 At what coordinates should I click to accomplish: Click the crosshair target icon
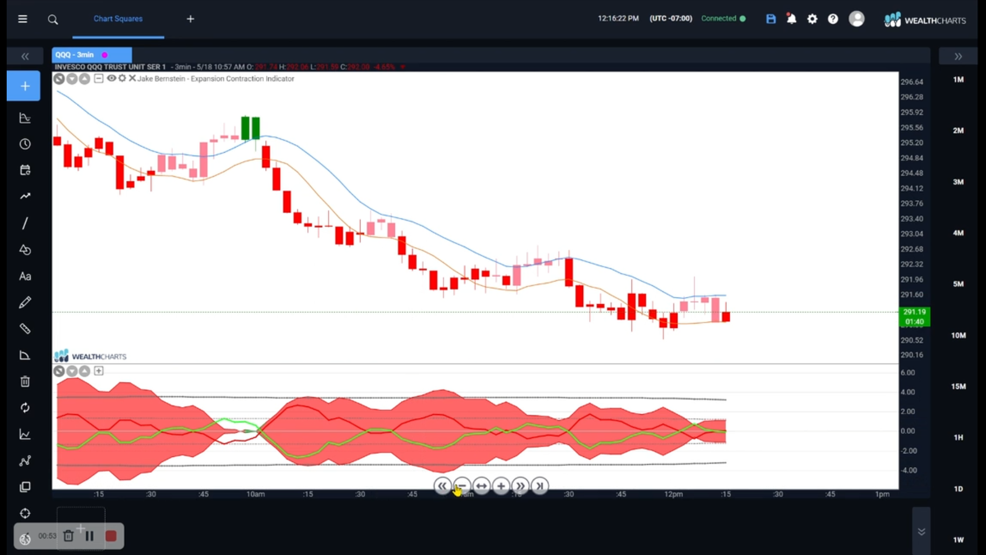(x=25, y=513)
